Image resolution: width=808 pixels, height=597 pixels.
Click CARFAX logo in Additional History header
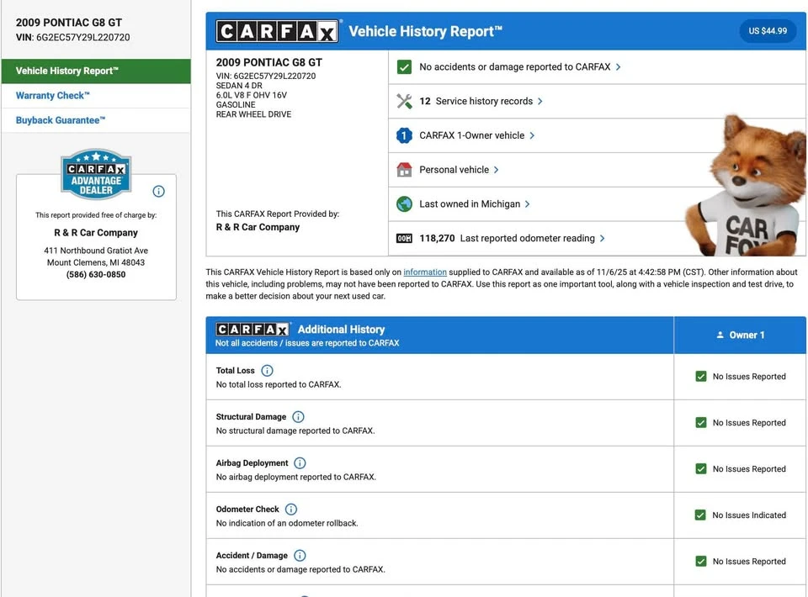tap(252, 330)
